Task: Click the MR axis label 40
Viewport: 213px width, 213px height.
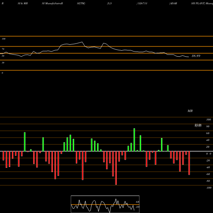Action: point(208,140)
